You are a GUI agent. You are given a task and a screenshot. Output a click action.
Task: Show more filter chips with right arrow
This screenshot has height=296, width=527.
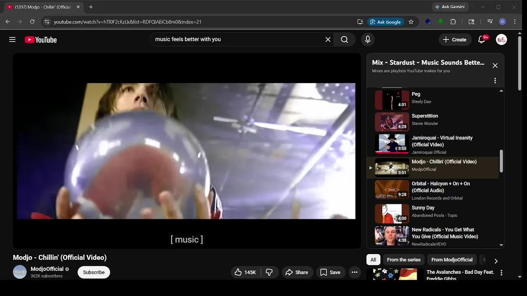(x=496, y=261)
